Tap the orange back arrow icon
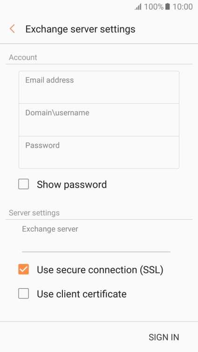The width and height of the screenshot is (198, 352). click(13, 29)
